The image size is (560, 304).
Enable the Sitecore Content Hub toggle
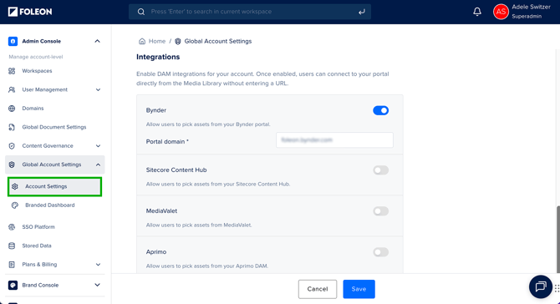tap(380, 170)
